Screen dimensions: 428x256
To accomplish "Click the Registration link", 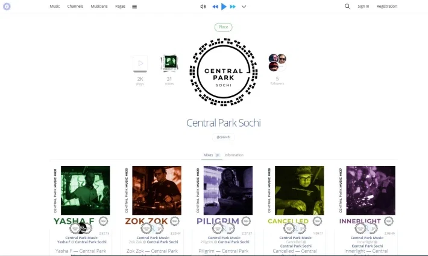I will coord(387,6).
